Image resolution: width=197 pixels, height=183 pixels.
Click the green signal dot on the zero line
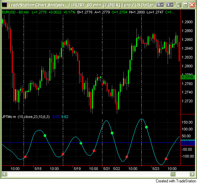(x=81, y=143)
